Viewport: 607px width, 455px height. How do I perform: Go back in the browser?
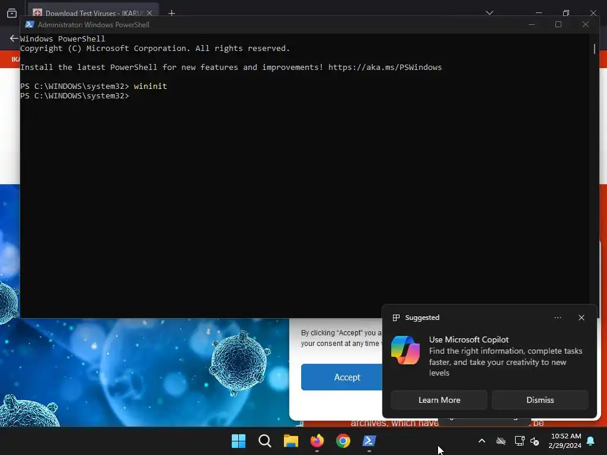[14, 39]
